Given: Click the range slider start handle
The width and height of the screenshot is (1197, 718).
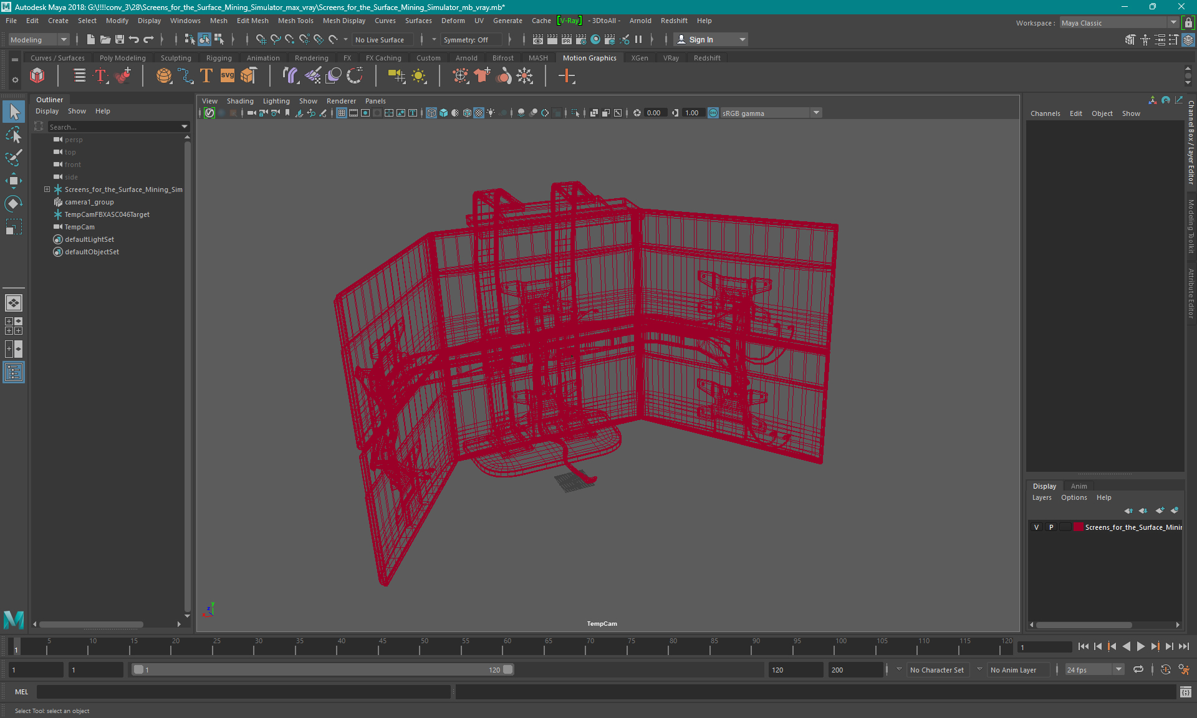Looking at the screenshot, I should [138, 669].
